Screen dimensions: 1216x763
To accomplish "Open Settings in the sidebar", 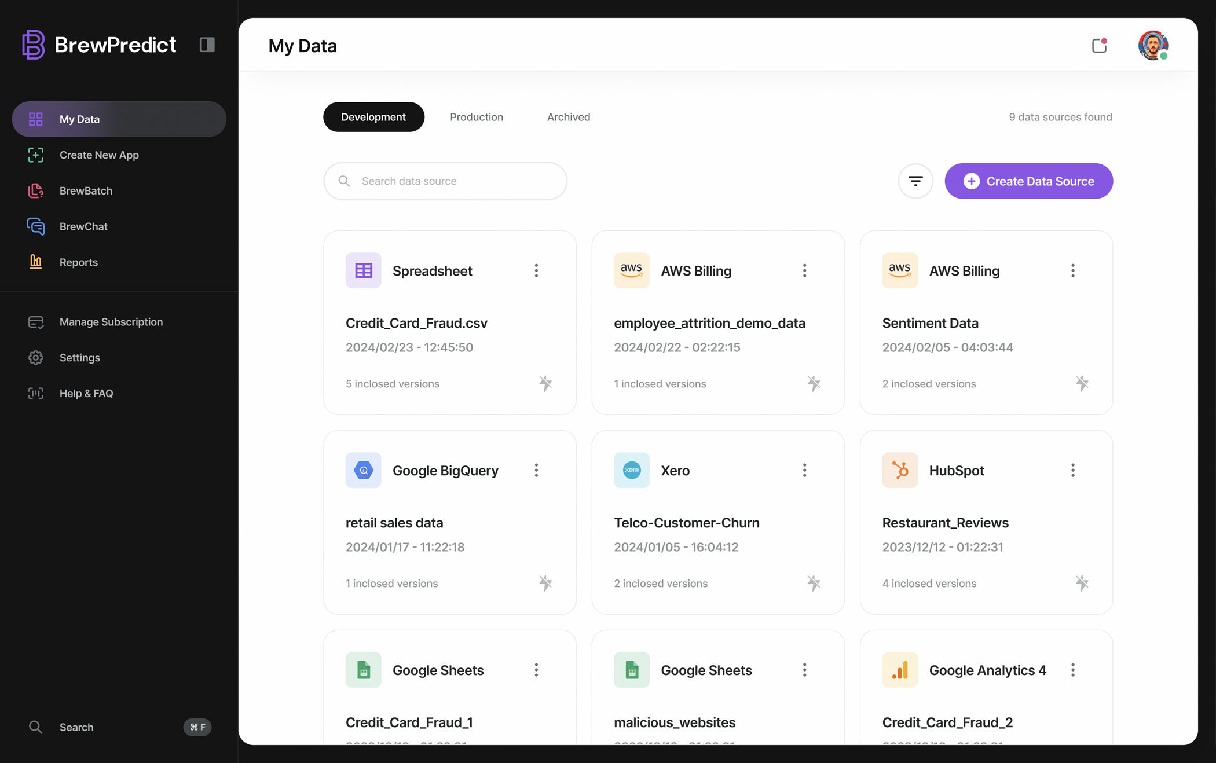I will 119,358.
